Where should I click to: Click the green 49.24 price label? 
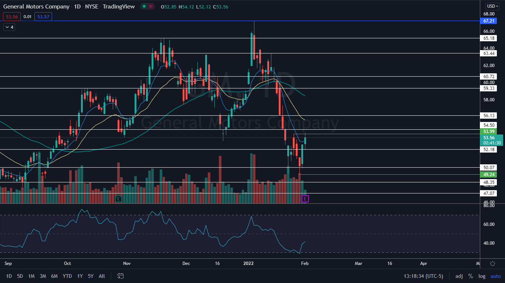(x=489, y=174)
